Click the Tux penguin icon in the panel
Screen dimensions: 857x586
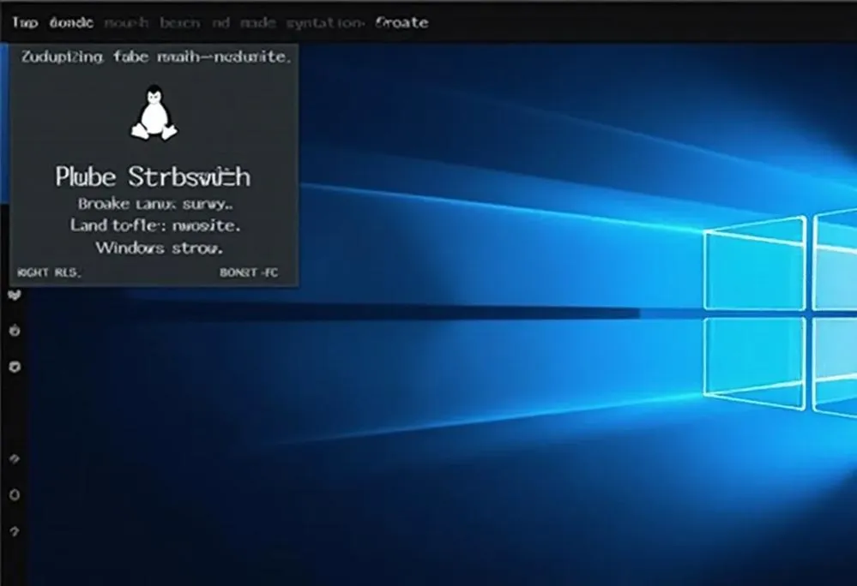pyautogui.click(x=154, y=113)
